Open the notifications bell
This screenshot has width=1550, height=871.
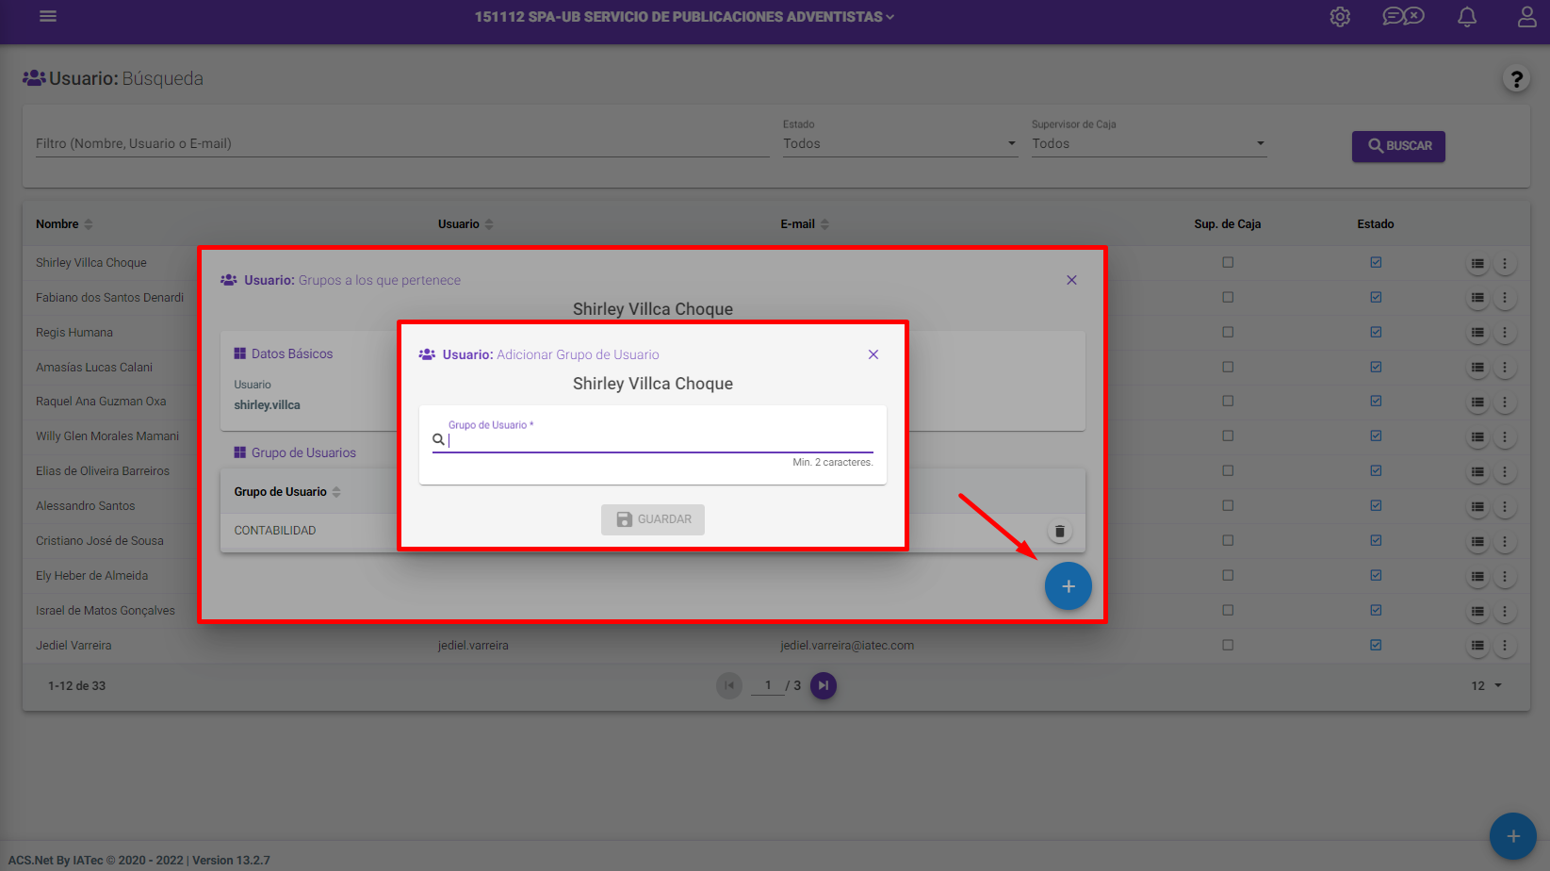point(1467,17)
